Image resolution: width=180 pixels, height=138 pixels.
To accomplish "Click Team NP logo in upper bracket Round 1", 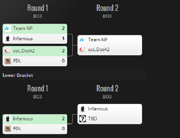I will point(8,28).
